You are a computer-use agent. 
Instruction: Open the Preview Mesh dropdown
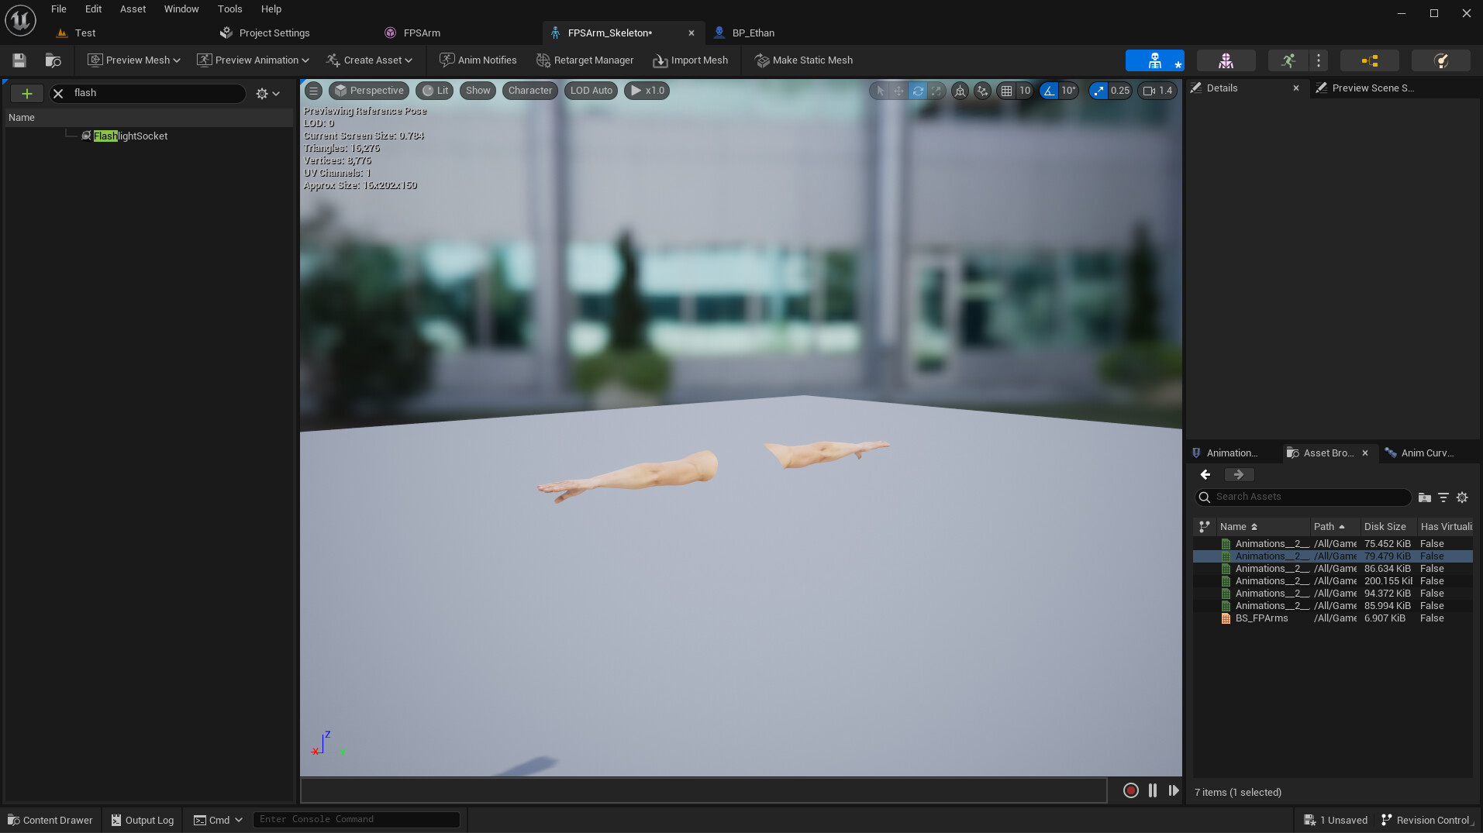tap(133, 60)
